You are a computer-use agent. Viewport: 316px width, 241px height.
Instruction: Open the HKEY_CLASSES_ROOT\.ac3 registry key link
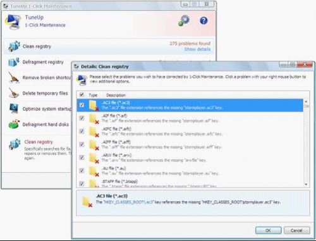(x=129, y=202)
